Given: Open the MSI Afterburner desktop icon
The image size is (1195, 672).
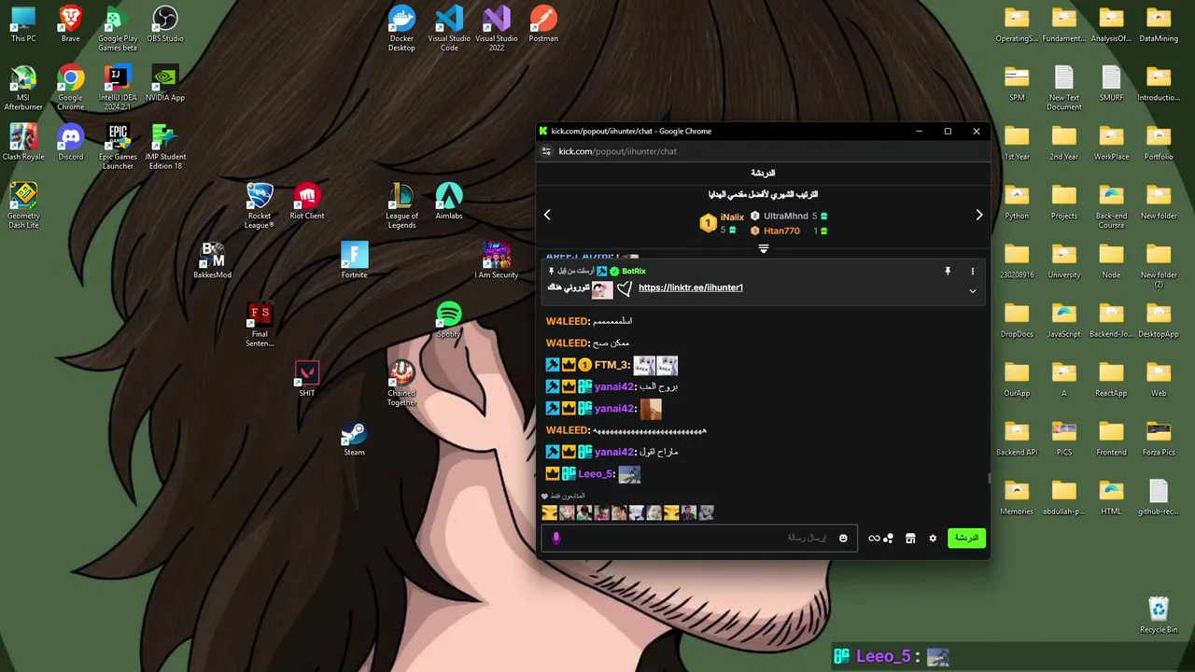Looking at the screenshot, I should (23, 89).
